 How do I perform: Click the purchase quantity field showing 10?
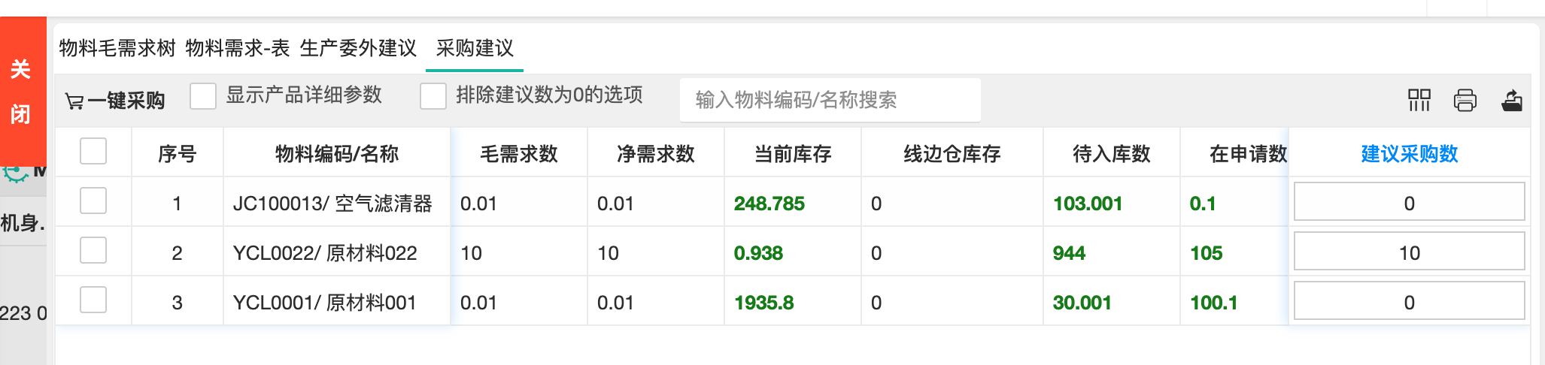coord(1409,252)
